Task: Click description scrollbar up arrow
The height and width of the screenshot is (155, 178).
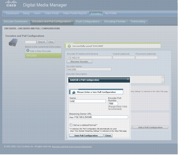Action: point(163,77)
